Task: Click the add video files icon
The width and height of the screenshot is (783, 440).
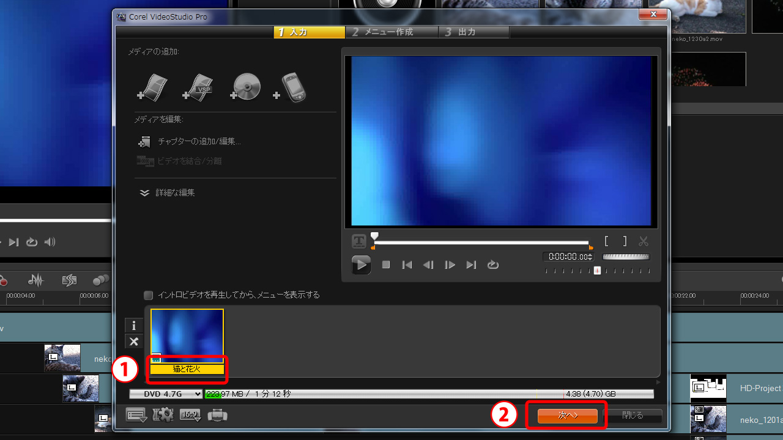Action: click(x=152, y=87)
